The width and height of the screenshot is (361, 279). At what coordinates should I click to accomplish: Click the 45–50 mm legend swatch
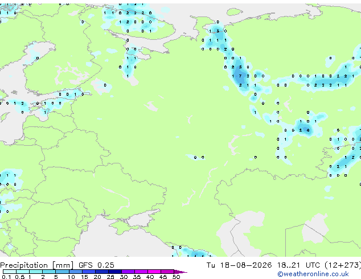167,272
